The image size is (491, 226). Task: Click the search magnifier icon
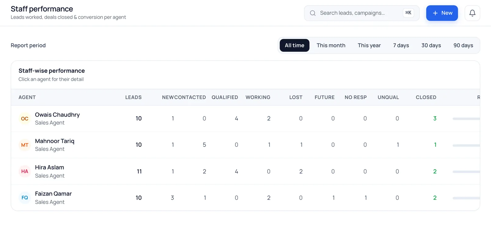click(313, 13)
